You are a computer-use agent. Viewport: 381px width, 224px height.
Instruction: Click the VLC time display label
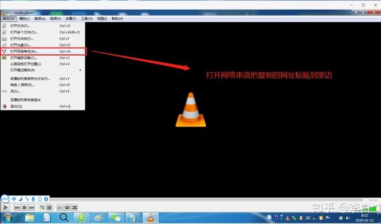[x=373, y=200]
